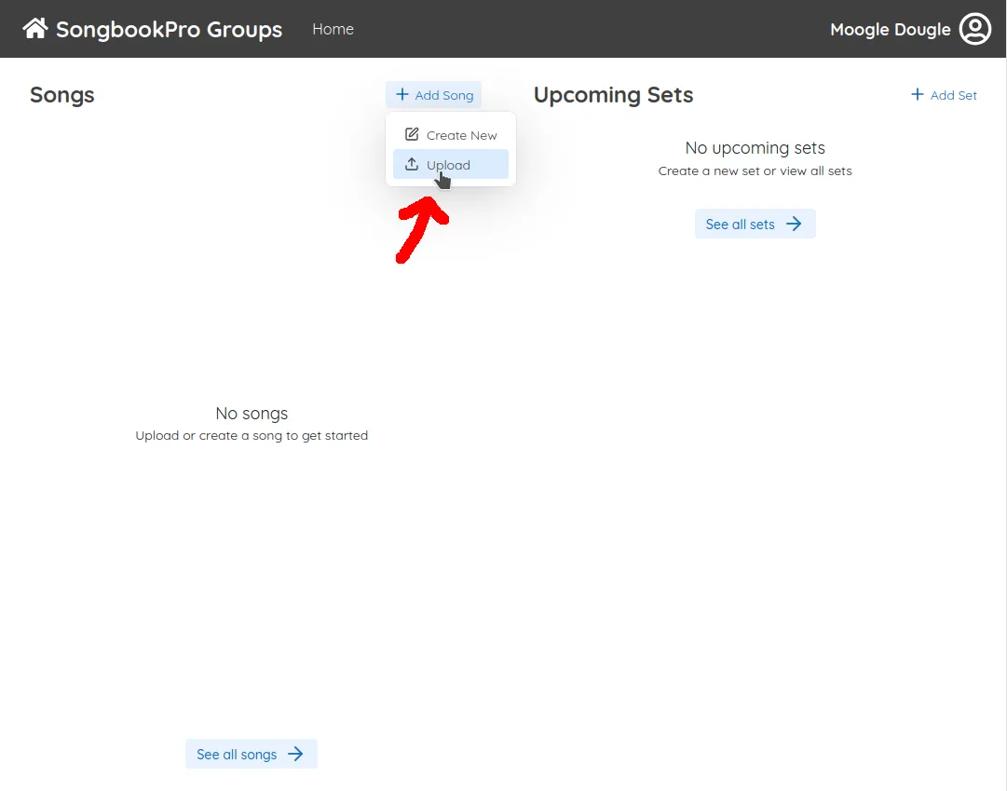The height and width of the screenshot is (791, 1007).
Task: Select Upload from the Add Song menu
Action: click(448, 164)
